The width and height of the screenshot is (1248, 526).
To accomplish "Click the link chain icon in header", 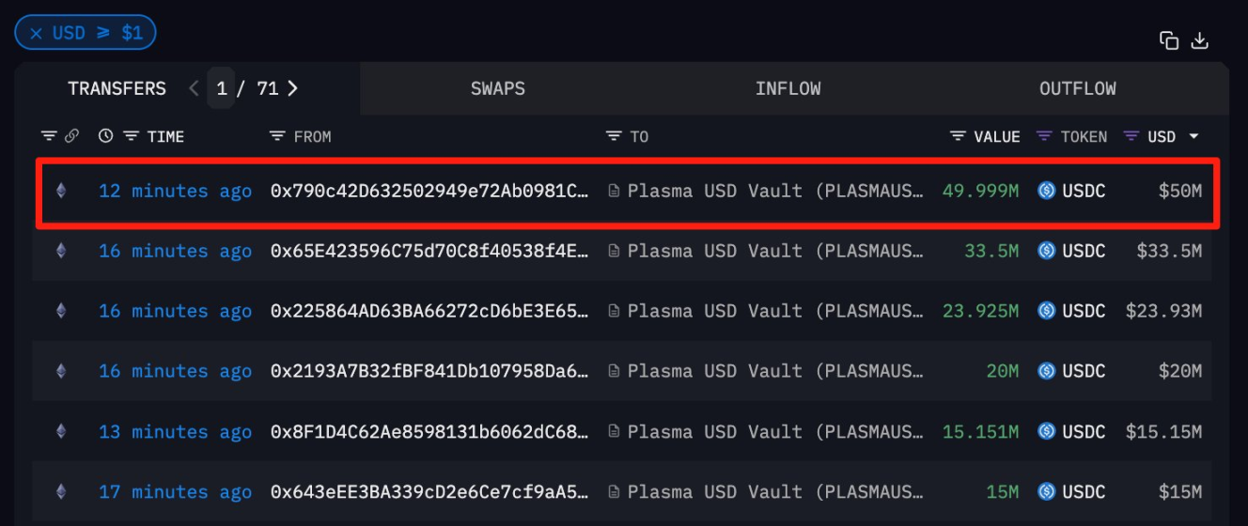I will pyautogui.click(x=71, y=136).
